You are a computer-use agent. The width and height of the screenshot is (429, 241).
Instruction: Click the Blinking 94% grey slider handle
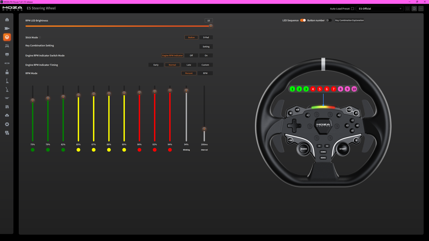pos(186,91)
